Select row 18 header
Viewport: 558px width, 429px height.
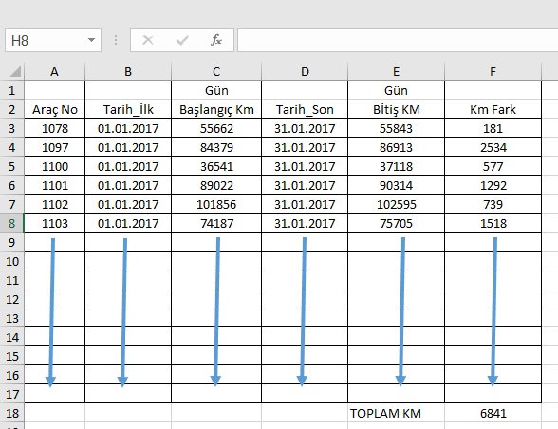11,413
